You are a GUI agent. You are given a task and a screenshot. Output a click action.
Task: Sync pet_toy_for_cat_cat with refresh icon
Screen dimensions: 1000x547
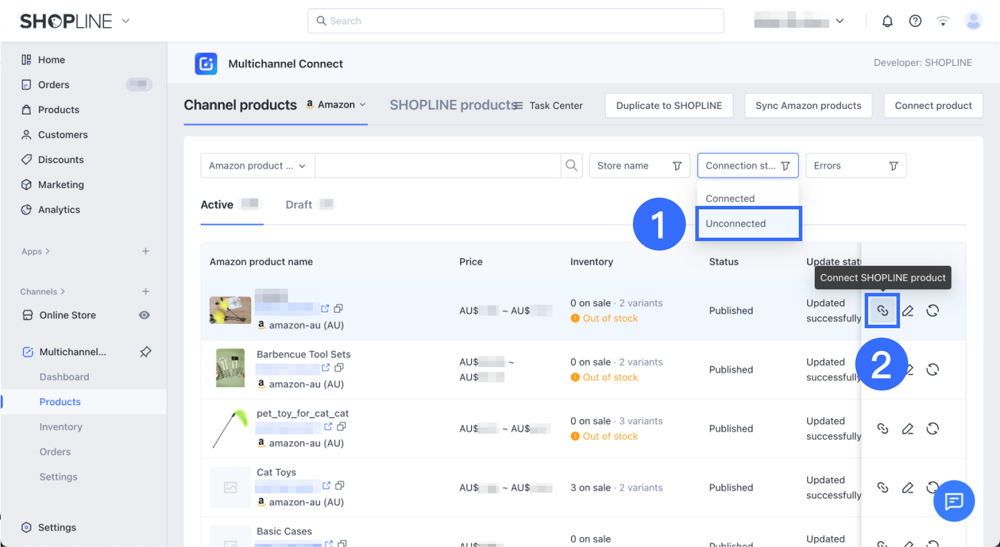(x=932, y=428)
